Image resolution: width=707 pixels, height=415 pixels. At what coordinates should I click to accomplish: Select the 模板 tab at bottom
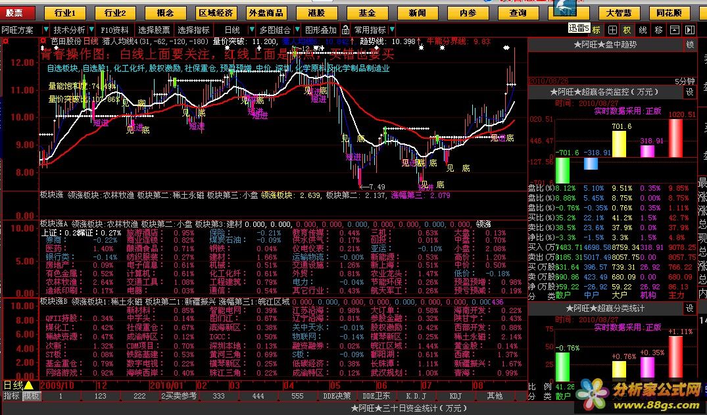(32, 396)
